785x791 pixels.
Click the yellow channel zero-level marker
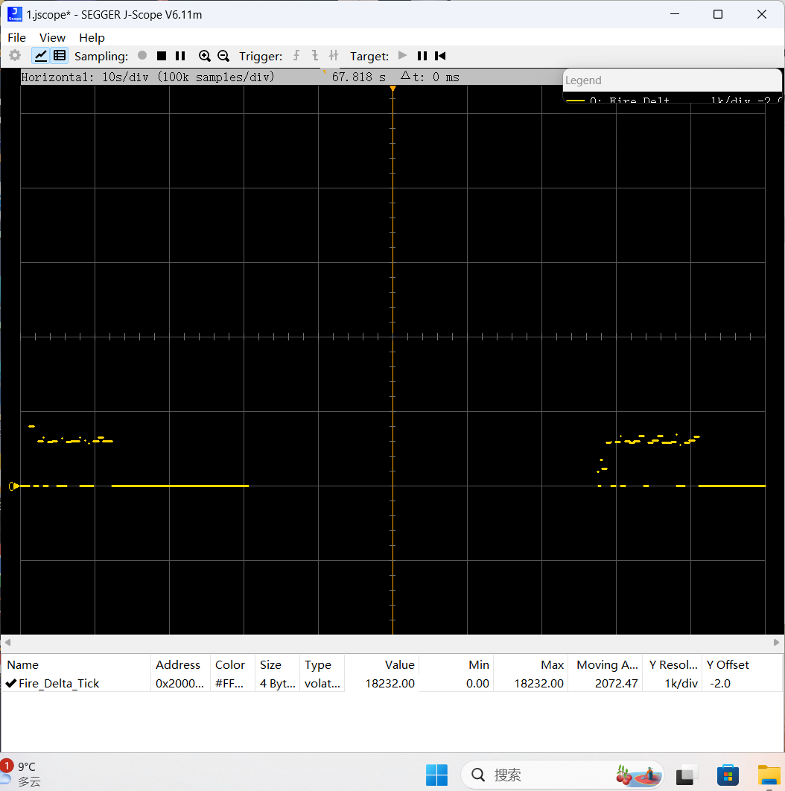pyautogui.click(x=14, y=486)
